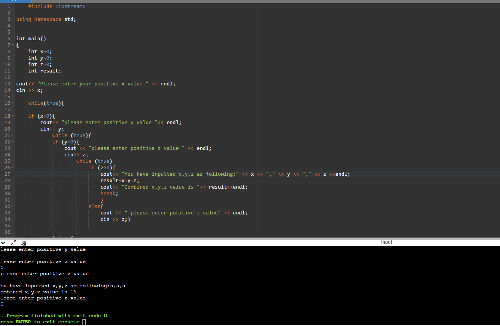Click the 'int y=0;' declaration
Image resolution: width=500 pixels, height=326 pixels.
pos(40,58)
